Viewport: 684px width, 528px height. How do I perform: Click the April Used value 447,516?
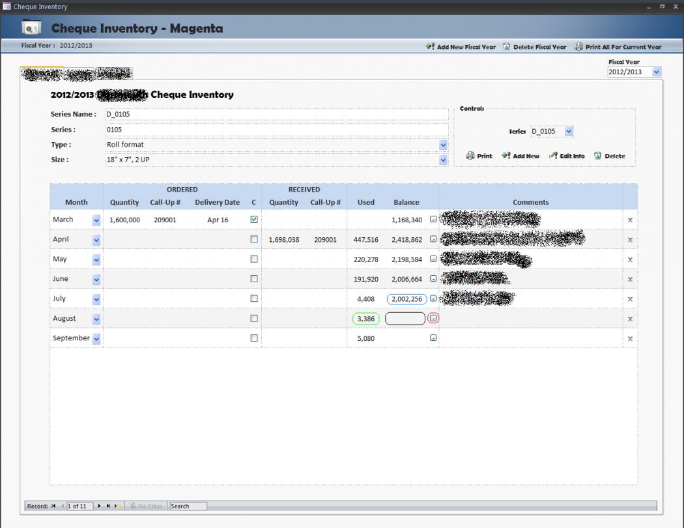coord(366,240)
